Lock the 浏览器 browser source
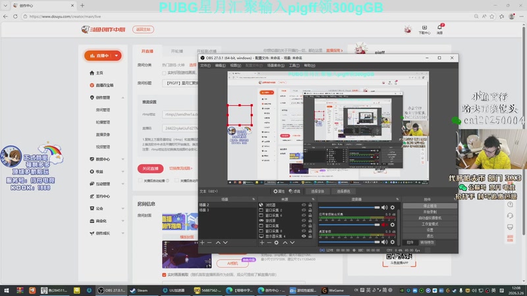 310,205
